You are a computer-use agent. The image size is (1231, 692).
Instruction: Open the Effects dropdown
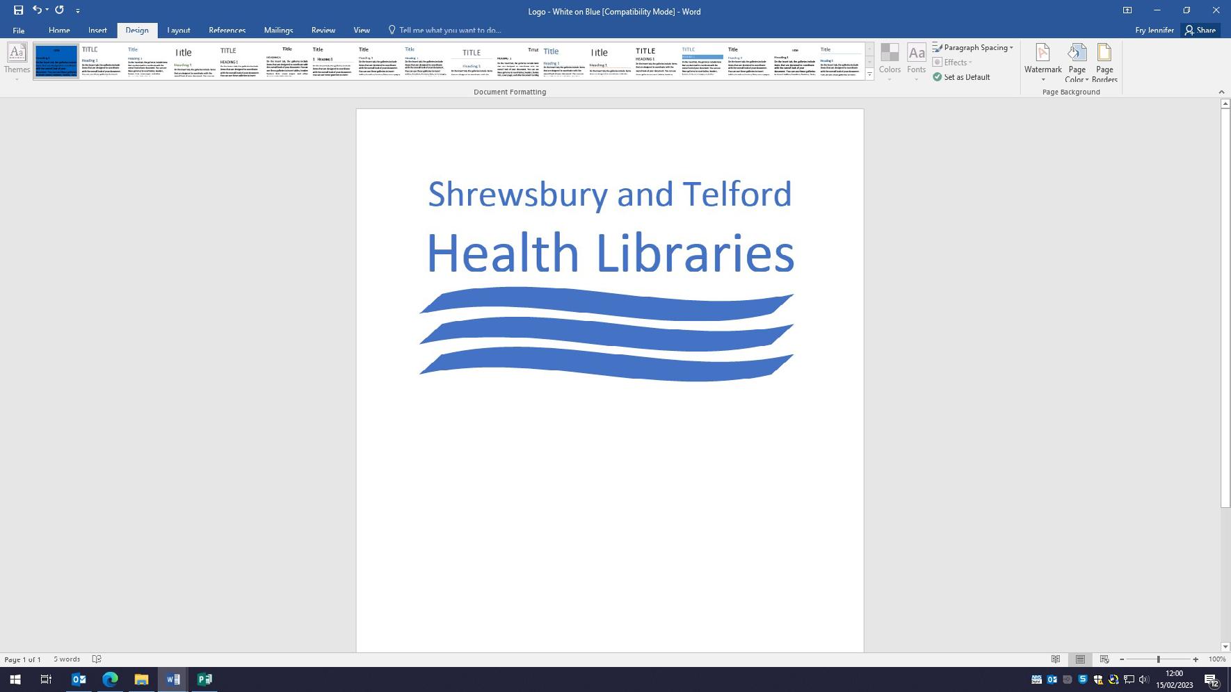click(x=953, y=63)
